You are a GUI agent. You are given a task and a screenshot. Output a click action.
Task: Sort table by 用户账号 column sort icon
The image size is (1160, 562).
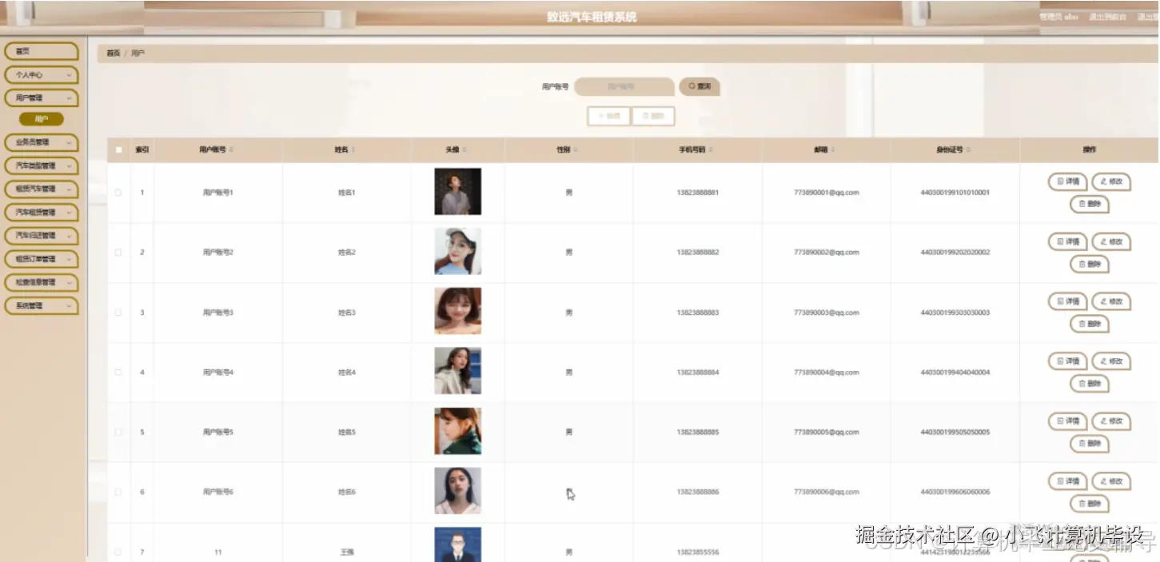click(232, 150)
